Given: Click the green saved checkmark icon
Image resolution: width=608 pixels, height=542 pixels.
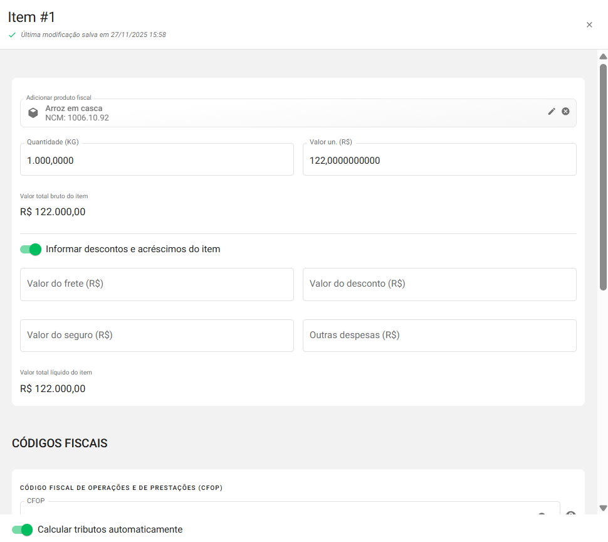Looking at the screenshot, I should coord(12,35).
